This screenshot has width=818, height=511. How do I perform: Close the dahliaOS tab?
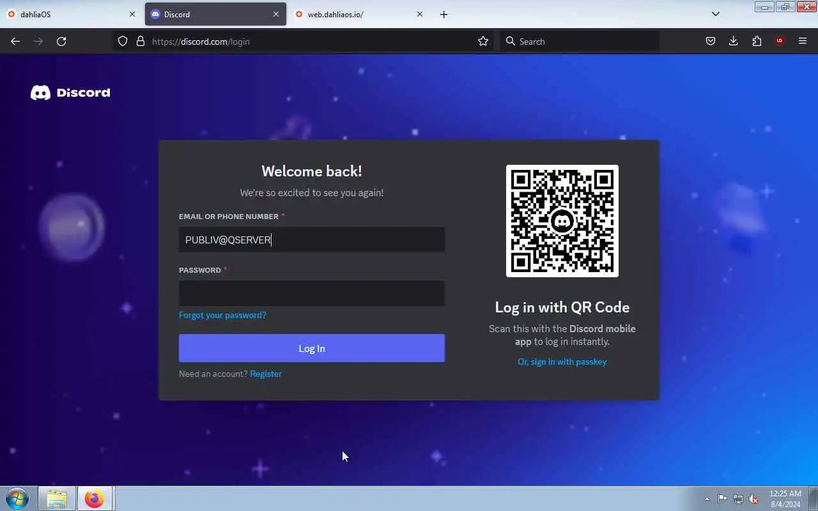pos(132,14)
